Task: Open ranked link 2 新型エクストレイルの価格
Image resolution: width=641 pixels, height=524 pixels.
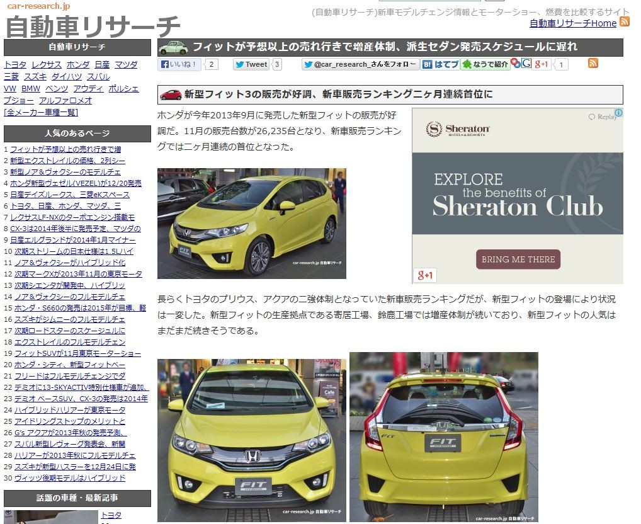Action: click(68, 161)
